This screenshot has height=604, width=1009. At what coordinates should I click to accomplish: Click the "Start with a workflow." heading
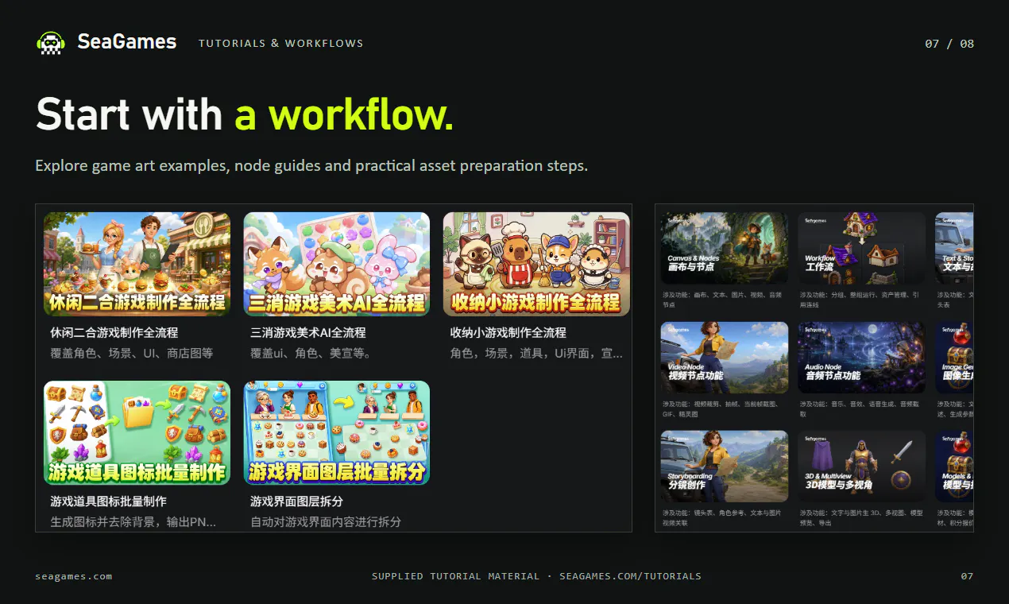click(x=245, y=114)
